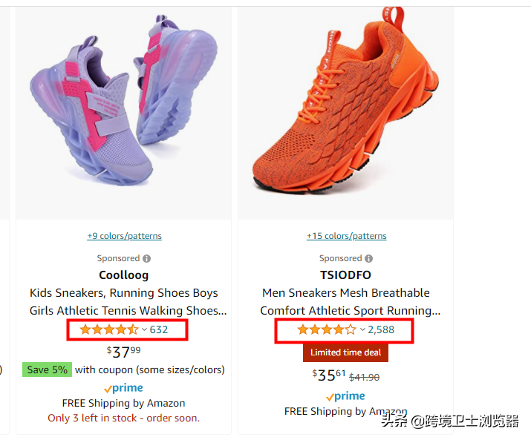Click the Save 5% coupon badge
Viewport: 531px width, 440px height.
point(47,370)
